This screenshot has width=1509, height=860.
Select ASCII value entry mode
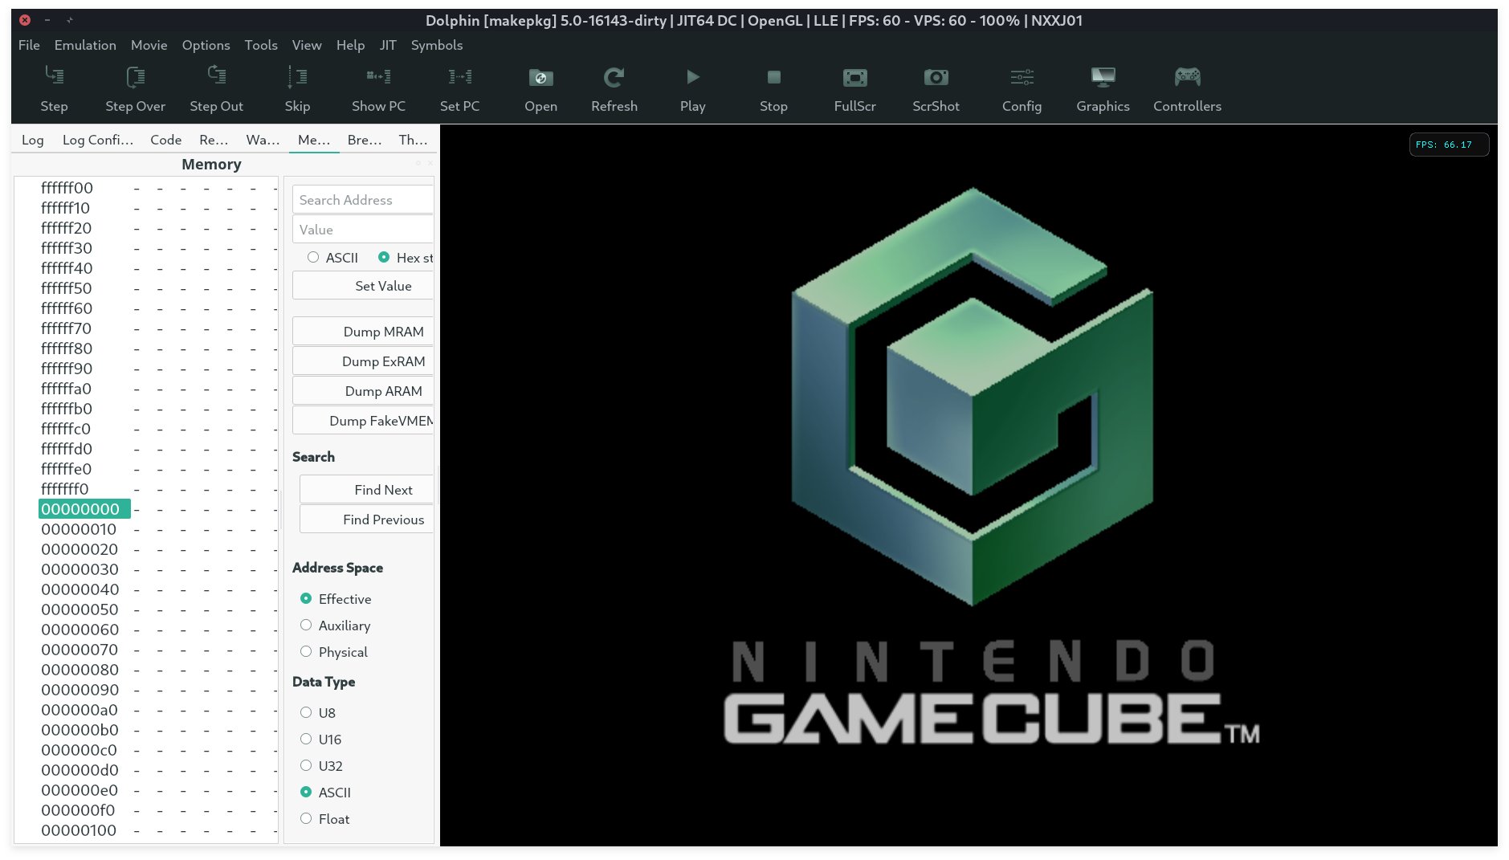point(313,258)
